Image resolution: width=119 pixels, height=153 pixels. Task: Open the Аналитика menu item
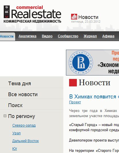(28, 36)
